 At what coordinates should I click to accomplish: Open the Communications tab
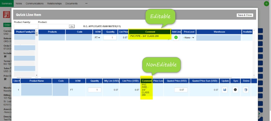[x=35, y=3]
